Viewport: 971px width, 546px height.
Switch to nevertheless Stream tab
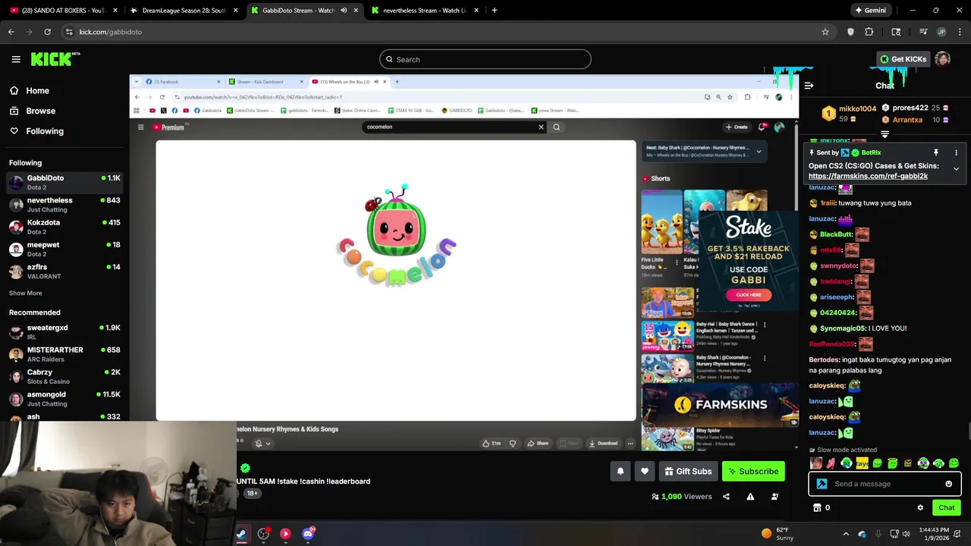425,11
